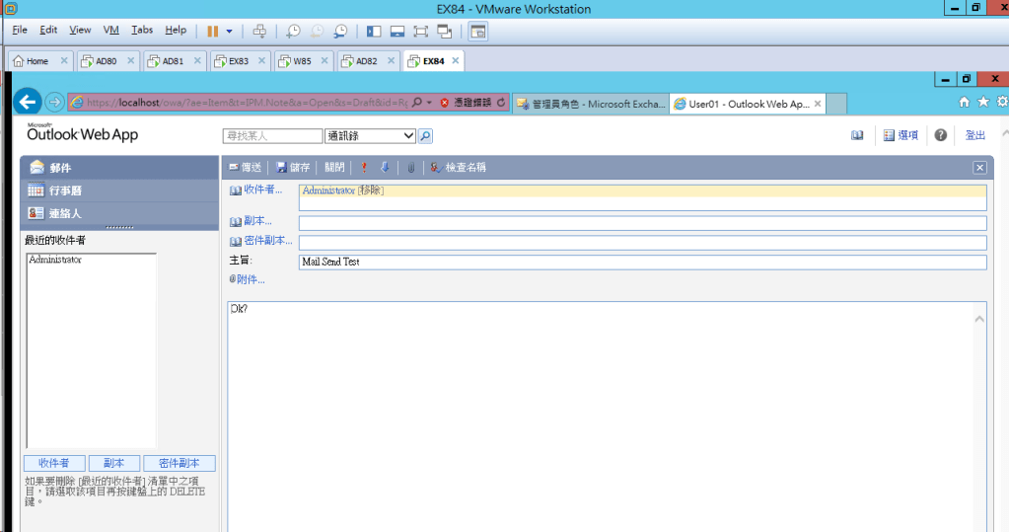Open the address bar search dropdown arrow
Image resolution: width=1009 pixels, height=532 pixels.
(x=430, y=103)
